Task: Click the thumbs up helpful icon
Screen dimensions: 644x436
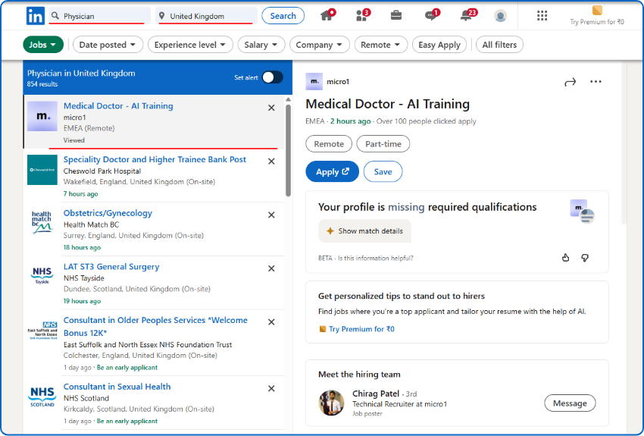Action: pos(565,258)
